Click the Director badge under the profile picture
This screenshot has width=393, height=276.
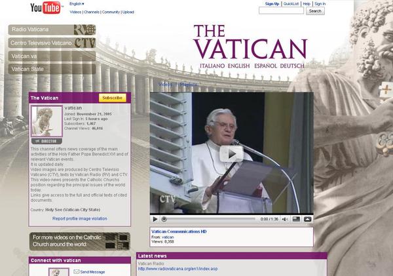(47, 141)
